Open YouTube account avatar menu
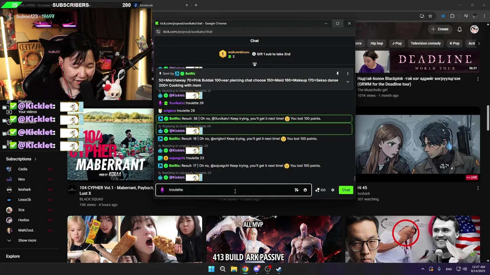The width and height of the screenshot is (490, 275). click(x=474, y=29)
